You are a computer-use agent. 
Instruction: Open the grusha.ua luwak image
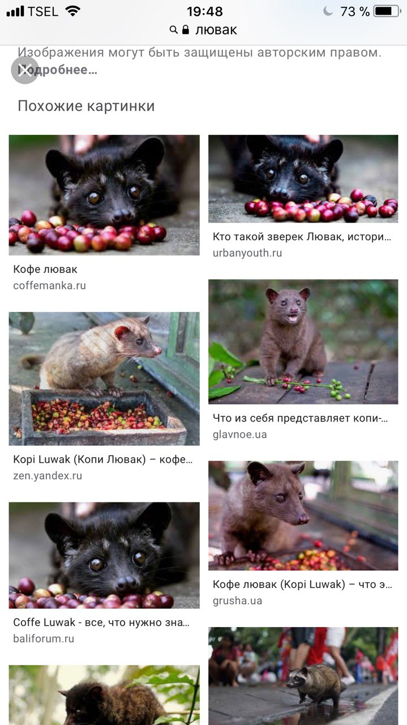tap(303, 515)
